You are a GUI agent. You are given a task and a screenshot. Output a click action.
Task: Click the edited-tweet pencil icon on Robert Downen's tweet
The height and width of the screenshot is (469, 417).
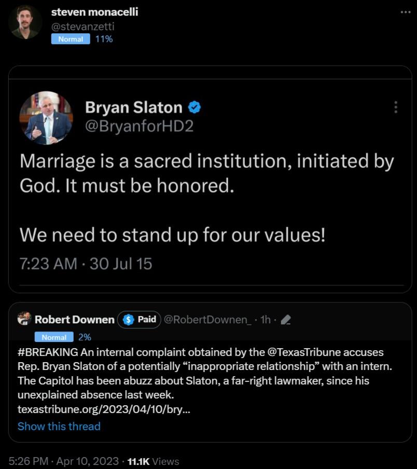[285, 320]
